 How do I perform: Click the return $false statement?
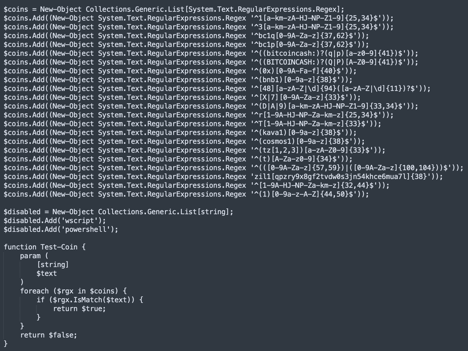coord(48,335)
